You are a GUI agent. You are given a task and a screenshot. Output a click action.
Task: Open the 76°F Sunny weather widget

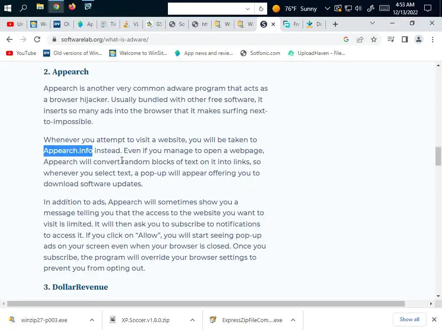[x=294, y=9]
